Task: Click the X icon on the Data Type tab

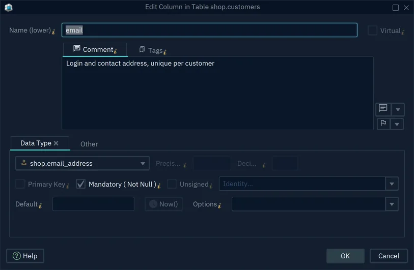Action: (56, 143)
